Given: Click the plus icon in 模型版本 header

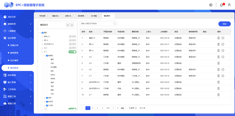Looking at the screenshot, I should coord(72,25).
